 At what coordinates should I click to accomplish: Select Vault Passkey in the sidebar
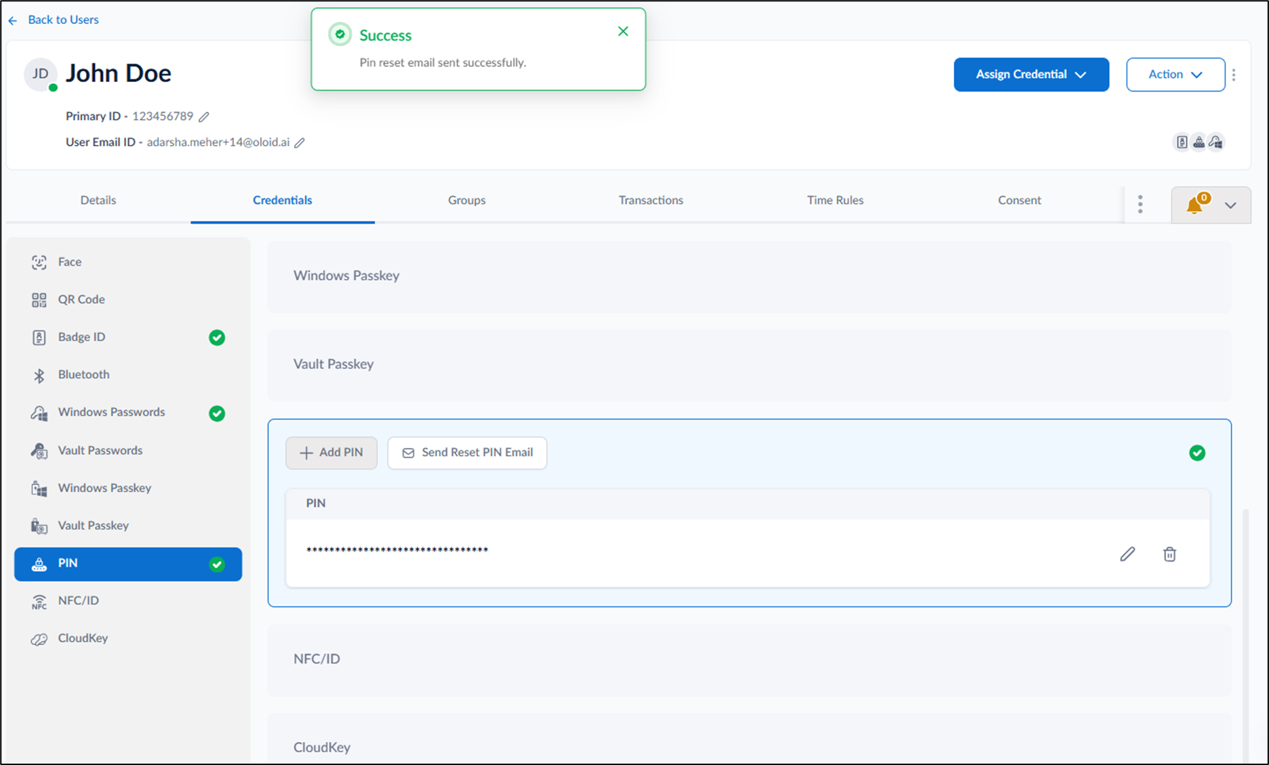tap(128, 525)
